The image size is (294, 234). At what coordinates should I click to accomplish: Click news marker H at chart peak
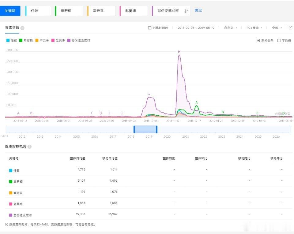pos(179,52)
